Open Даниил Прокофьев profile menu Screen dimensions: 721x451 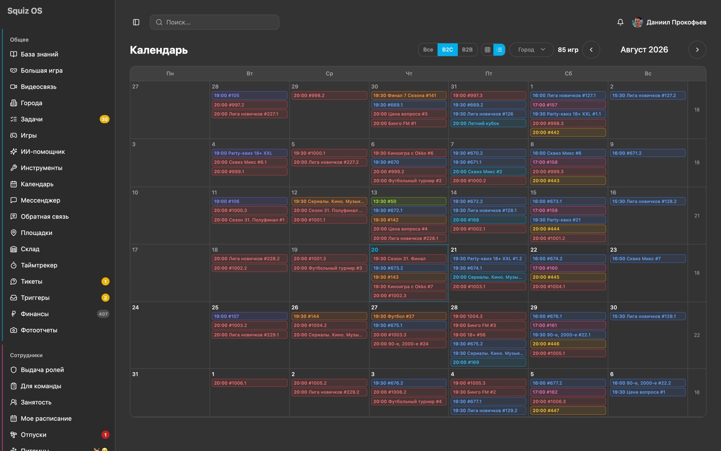pos(669,22)
